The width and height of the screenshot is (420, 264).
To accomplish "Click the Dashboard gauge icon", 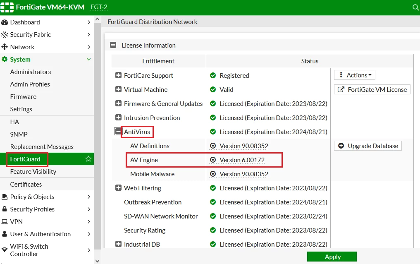I will pos(5,22).
